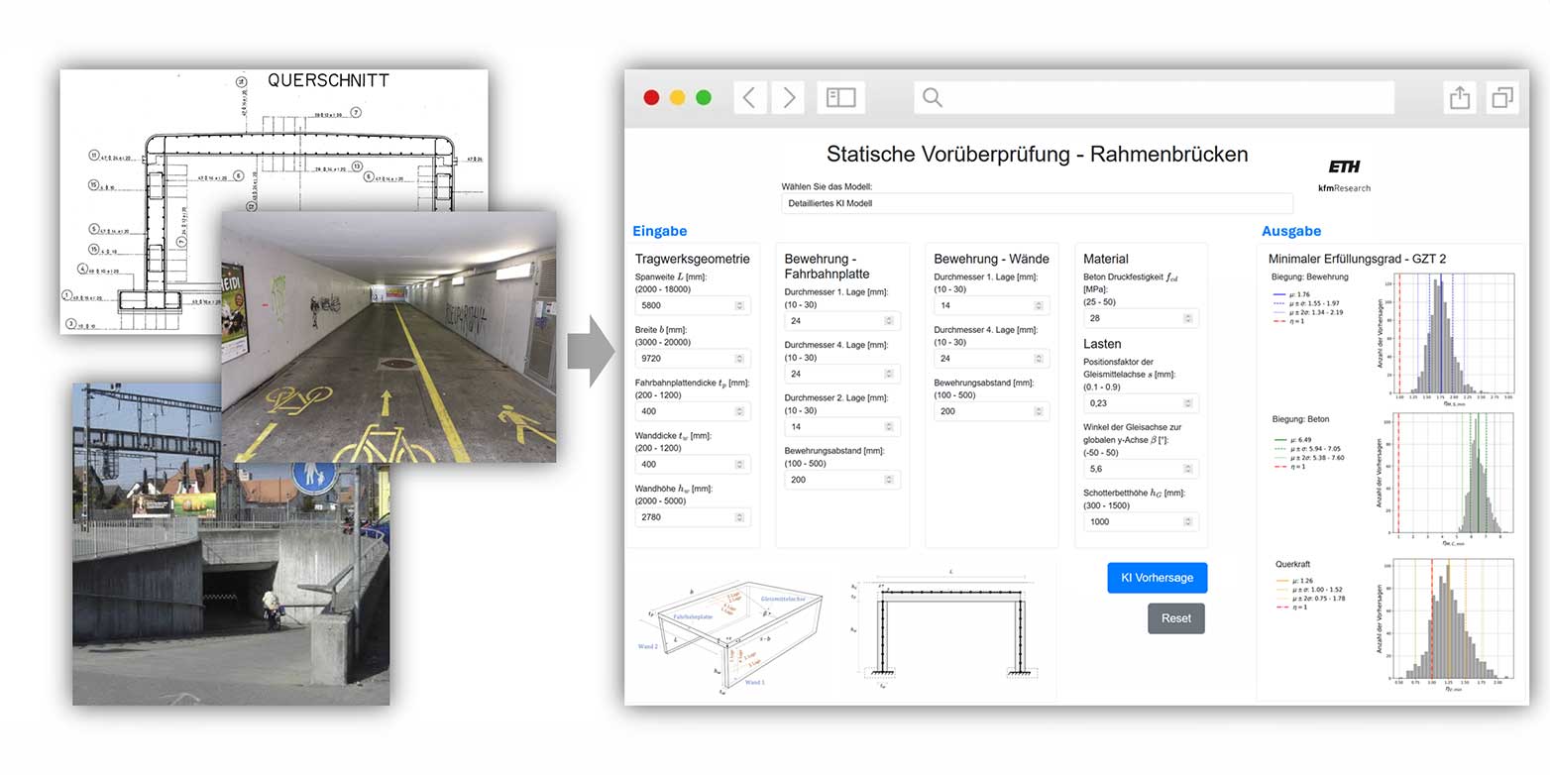Click the search magnifier icon in address bar
The width and height of the screenshot is (1550, 775).
(x=932, y=97)
